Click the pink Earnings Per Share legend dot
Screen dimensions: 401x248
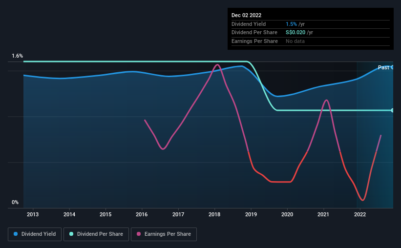139,234
